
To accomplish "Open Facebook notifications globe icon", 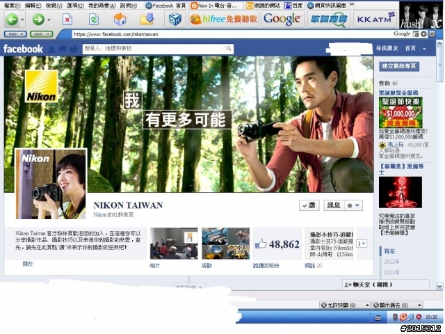I will click(x=74, y=49).
